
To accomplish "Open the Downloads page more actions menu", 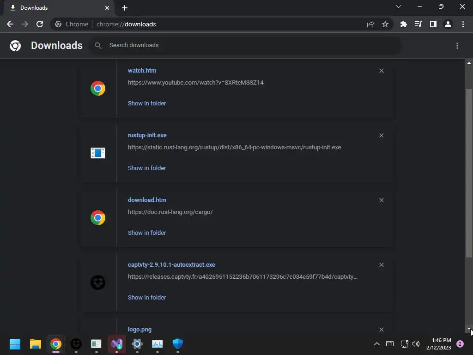I will (457, 46).
